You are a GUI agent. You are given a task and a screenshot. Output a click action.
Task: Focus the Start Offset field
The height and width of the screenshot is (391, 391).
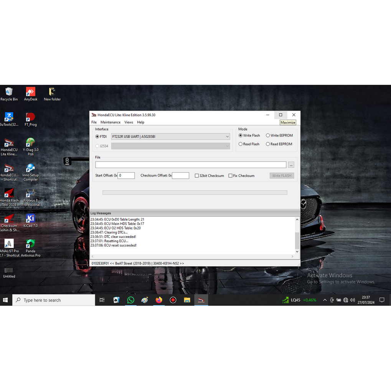coord(126,176)
